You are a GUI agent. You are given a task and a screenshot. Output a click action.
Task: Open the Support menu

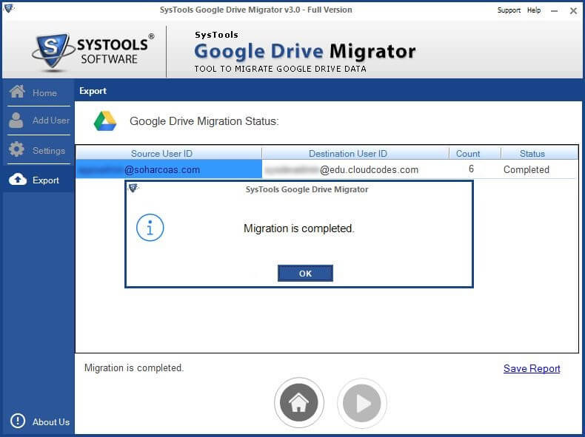509,10
